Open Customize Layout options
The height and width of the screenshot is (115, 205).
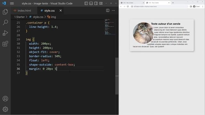pos(101,4)
